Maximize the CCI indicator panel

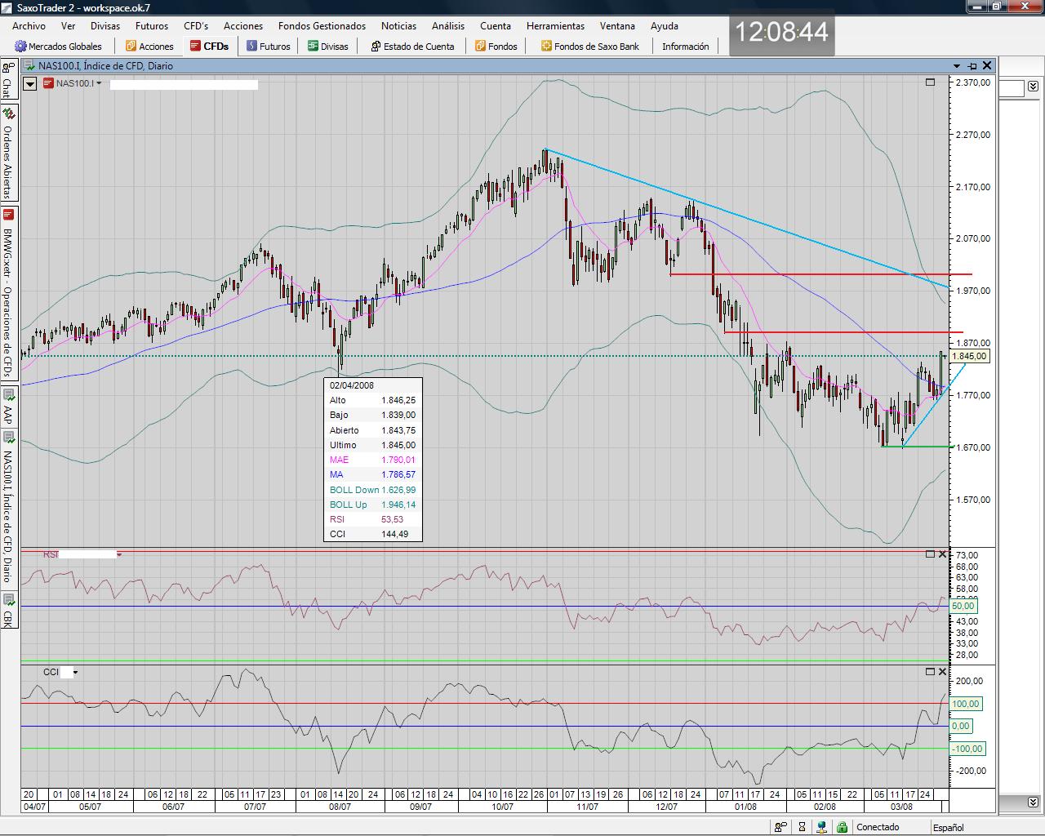pyautogui.click(x=930, y=672)
